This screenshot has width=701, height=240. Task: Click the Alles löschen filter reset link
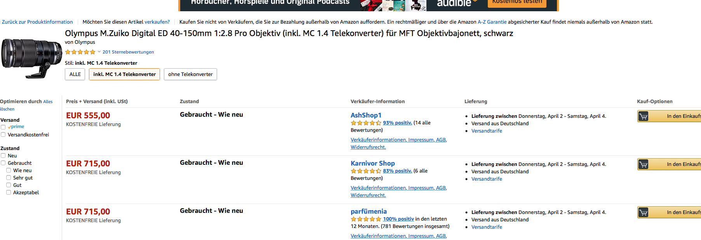26,105
